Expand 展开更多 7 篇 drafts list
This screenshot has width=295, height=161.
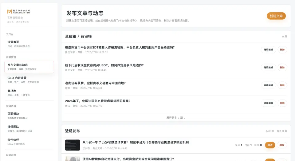[176, 118]
